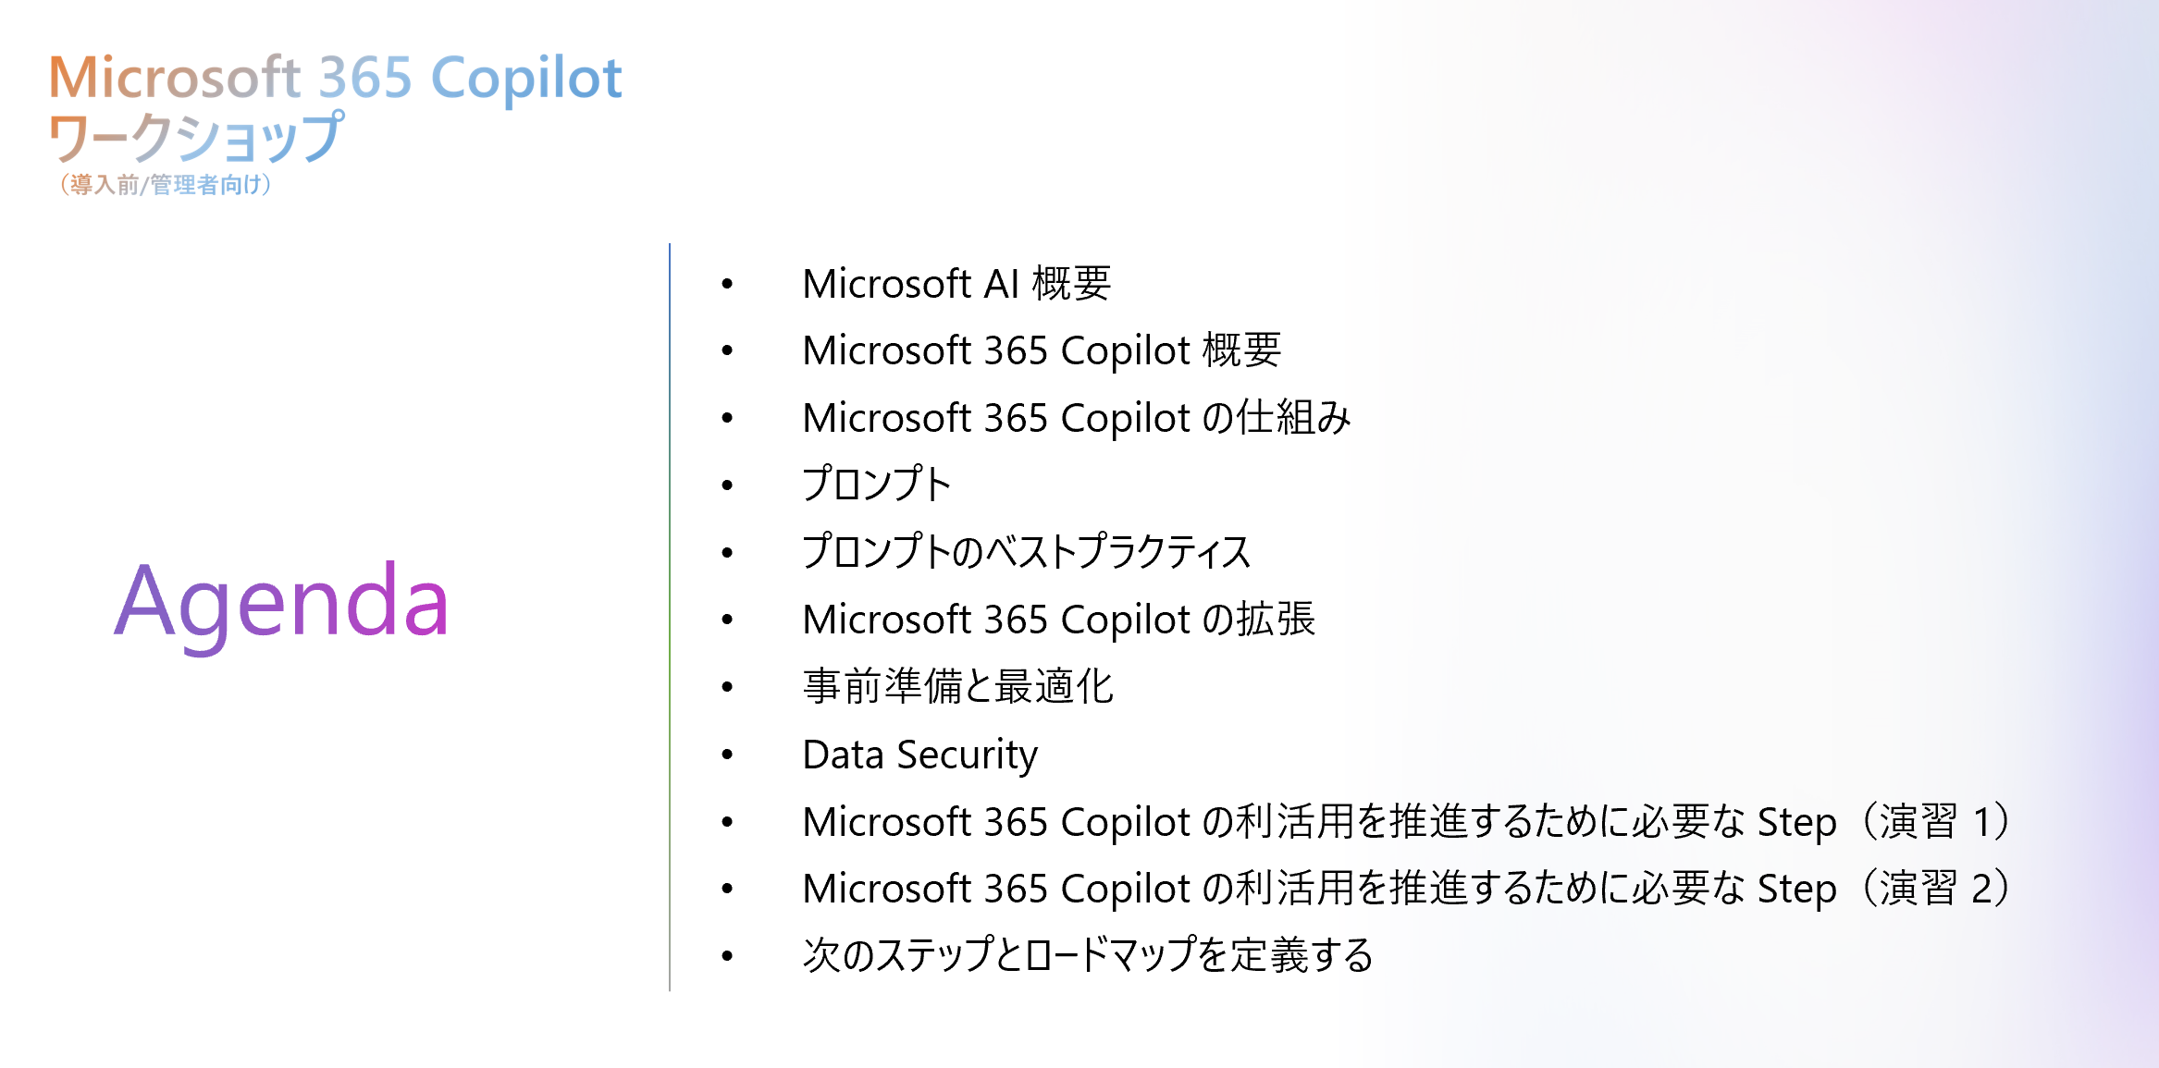Click the ワークショップ subtitle heading
Viewport: 2159px width, 1068px height.
click(x=196, y=137)
